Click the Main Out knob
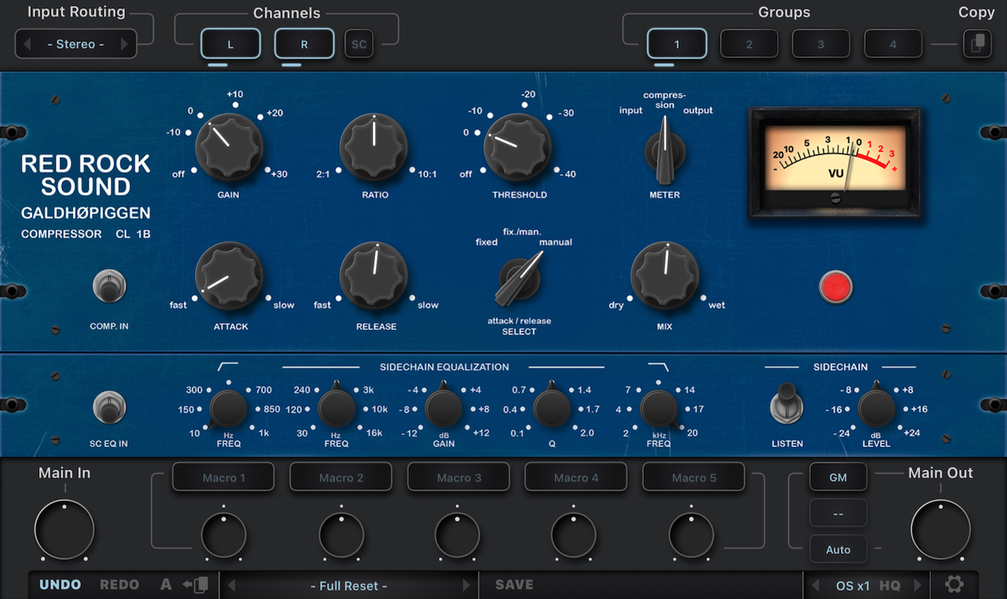This screenshot has height=599, width=1007. (x=941, y=530)
